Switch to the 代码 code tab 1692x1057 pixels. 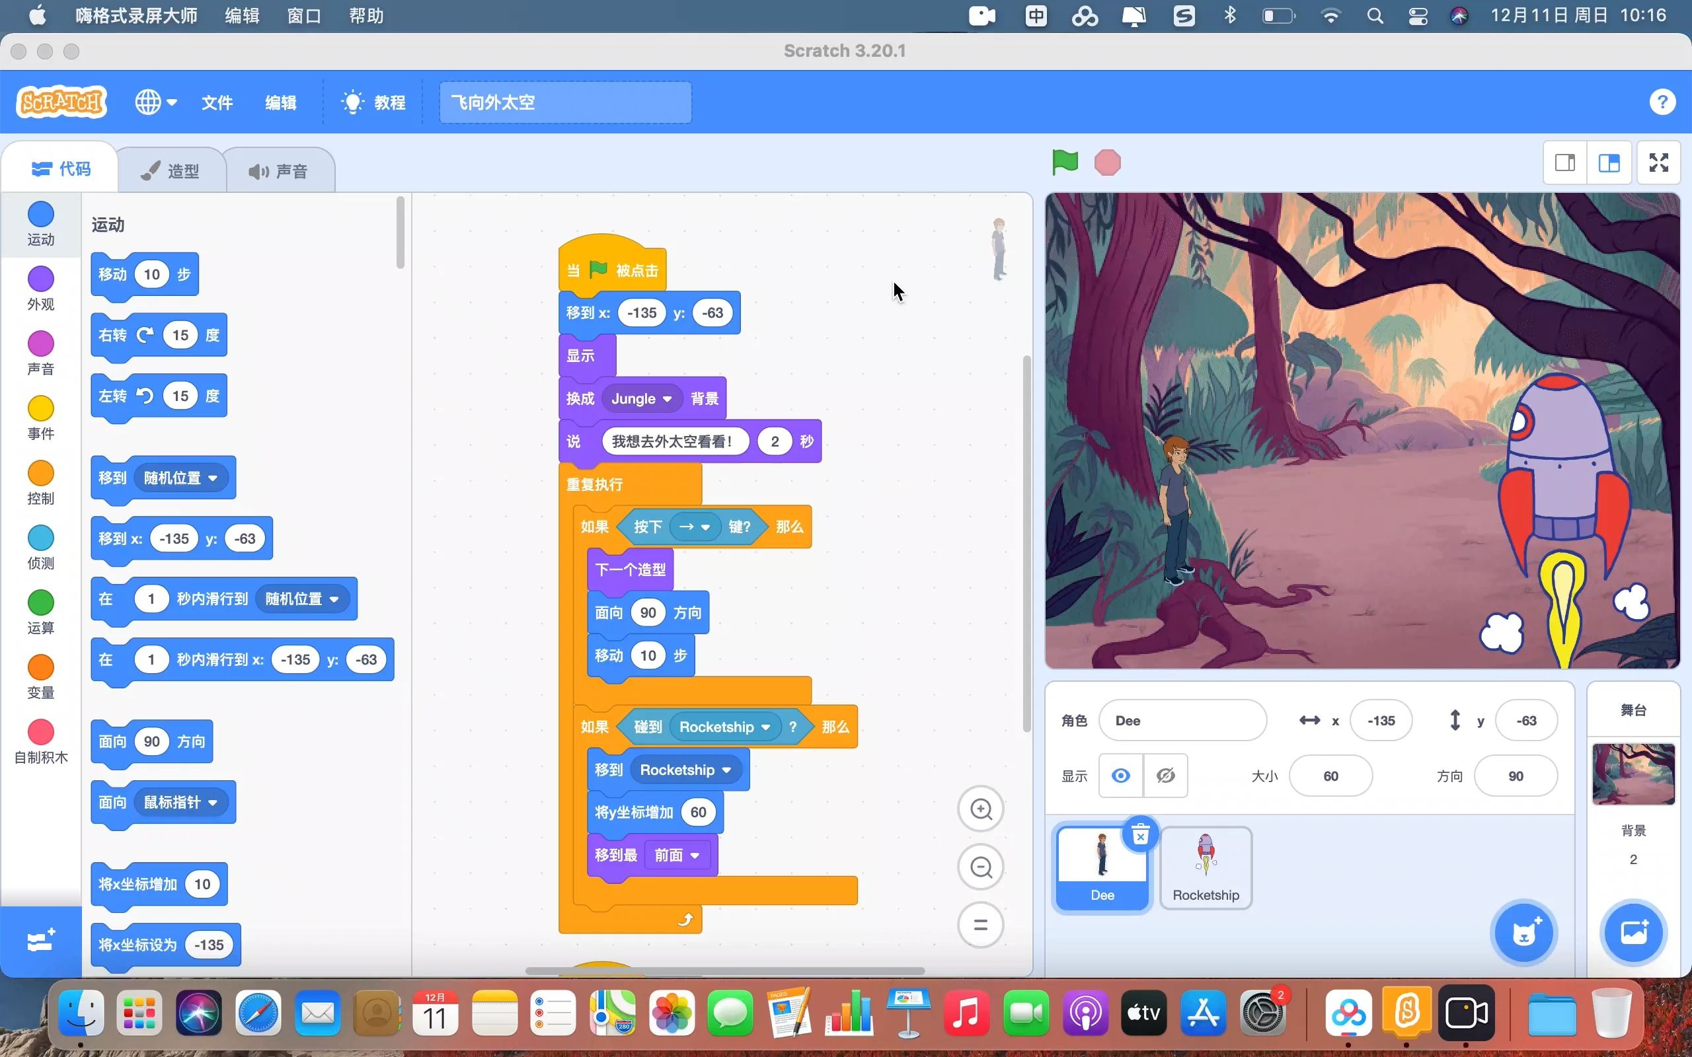coord(61,169)
